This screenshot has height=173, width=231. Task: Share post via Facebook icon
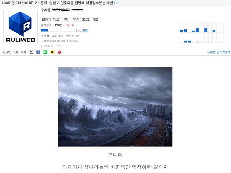pyautogui.click(x=38, y=52)
